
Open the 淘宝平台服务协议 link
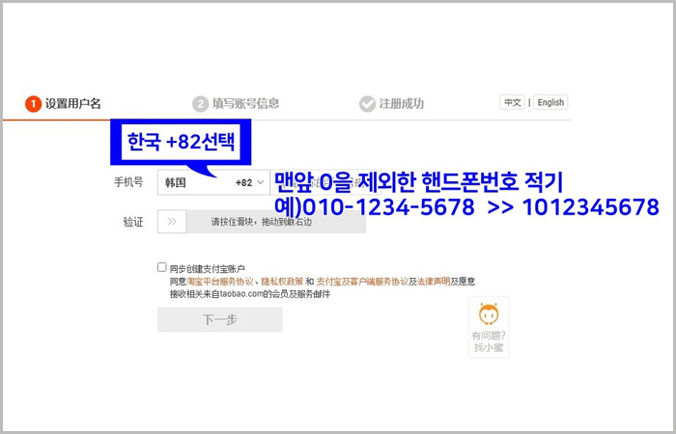click(221, 282)
